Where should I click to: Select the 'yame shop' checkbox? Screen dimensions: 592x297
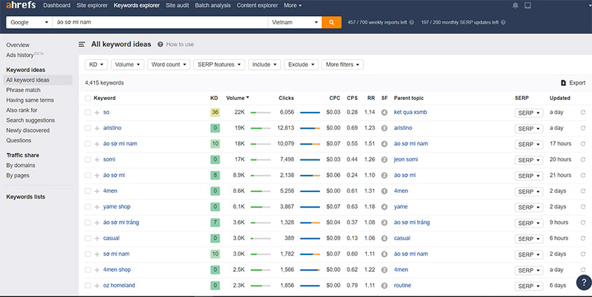pyautogui.click(x=87, y=207)
